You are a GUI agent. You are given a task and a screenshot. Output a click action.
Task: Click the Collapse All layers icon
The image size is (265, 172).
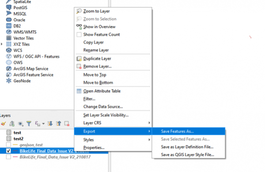58,123
